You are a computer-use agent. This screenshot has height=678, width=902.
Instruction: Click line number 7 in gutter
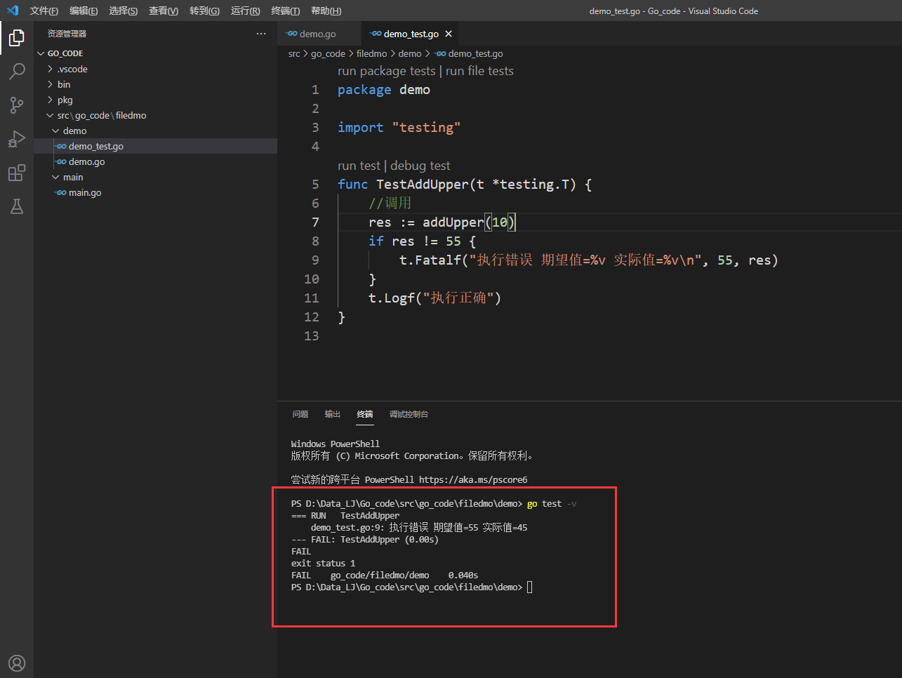(x=315, y=222)
